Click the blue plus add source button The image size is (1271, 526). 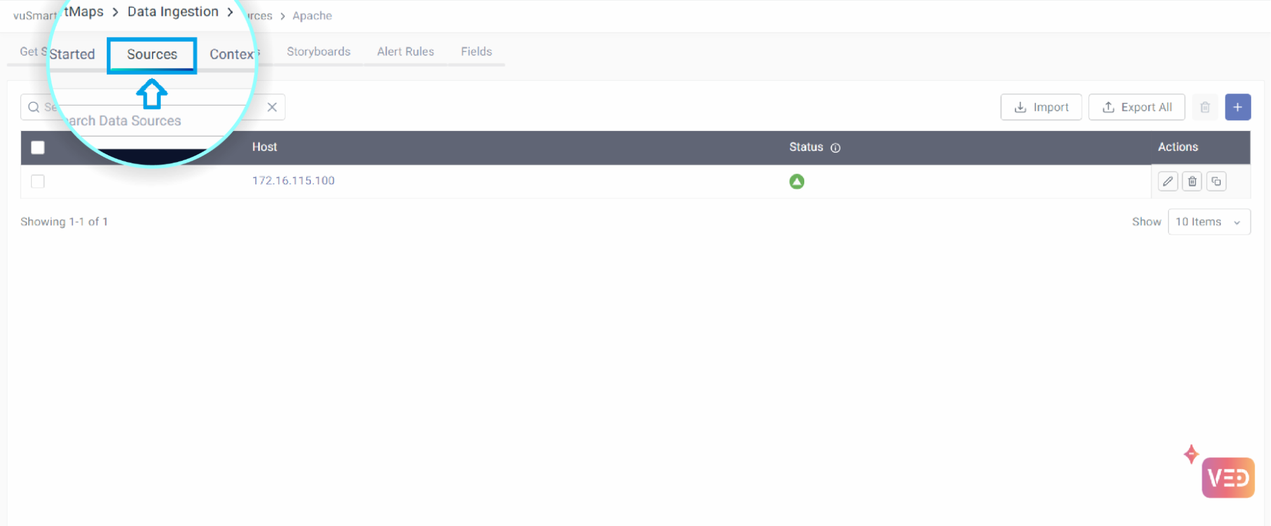(1237, 107)
